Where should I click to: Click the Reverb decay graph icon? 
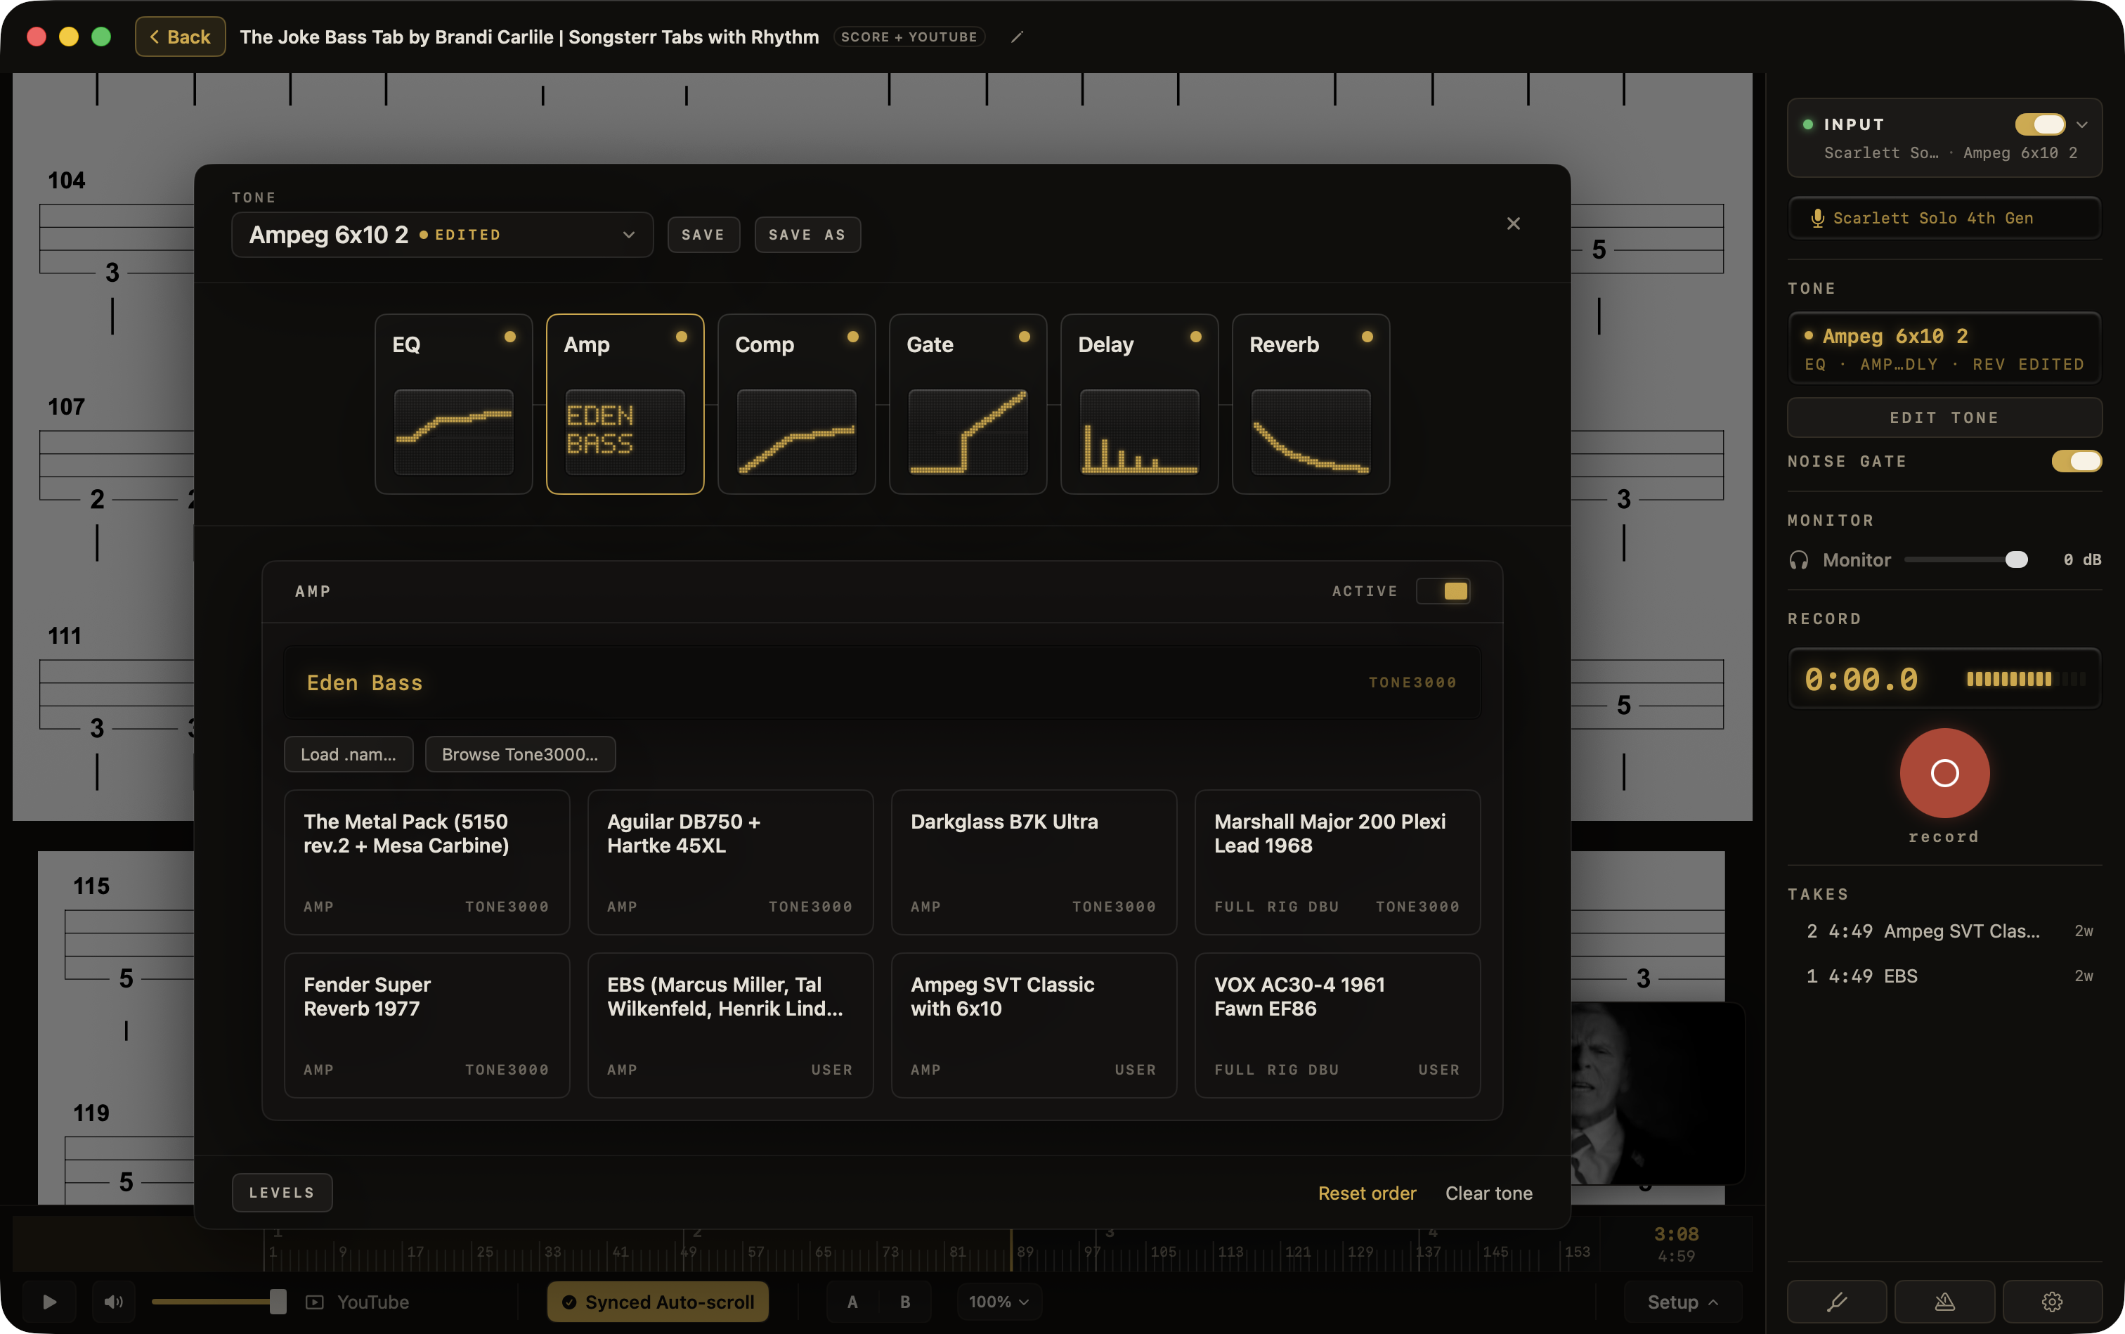[x=1311, y=432]
